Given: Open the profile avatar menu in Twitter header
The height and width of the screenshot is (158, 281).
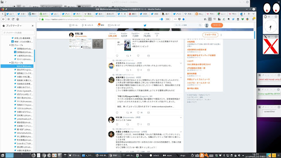Looking at the screenshot, I should pos(207,25).
